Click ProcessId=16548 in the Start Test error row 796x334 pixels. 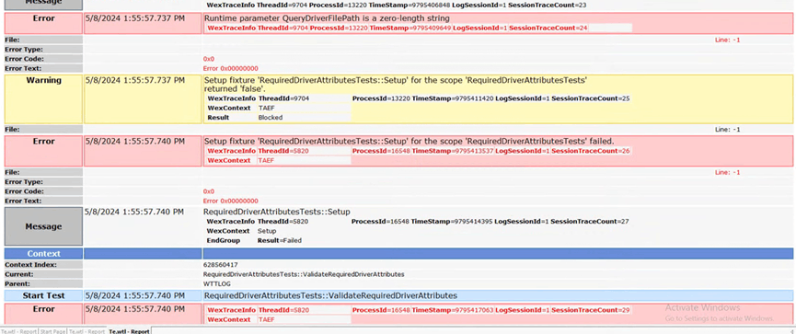[x=381, y=310]
